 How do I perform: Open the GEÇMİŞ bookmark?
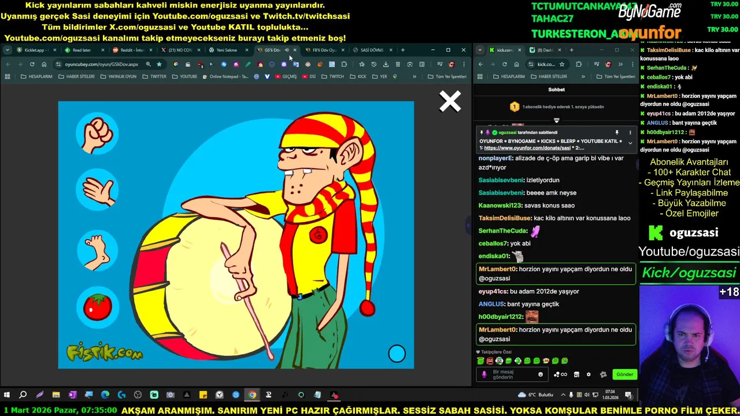[x=286, y=76]
